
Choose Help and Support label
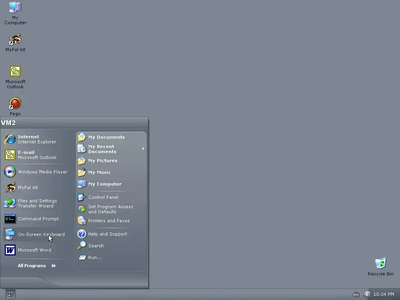[x=108, y=234]
